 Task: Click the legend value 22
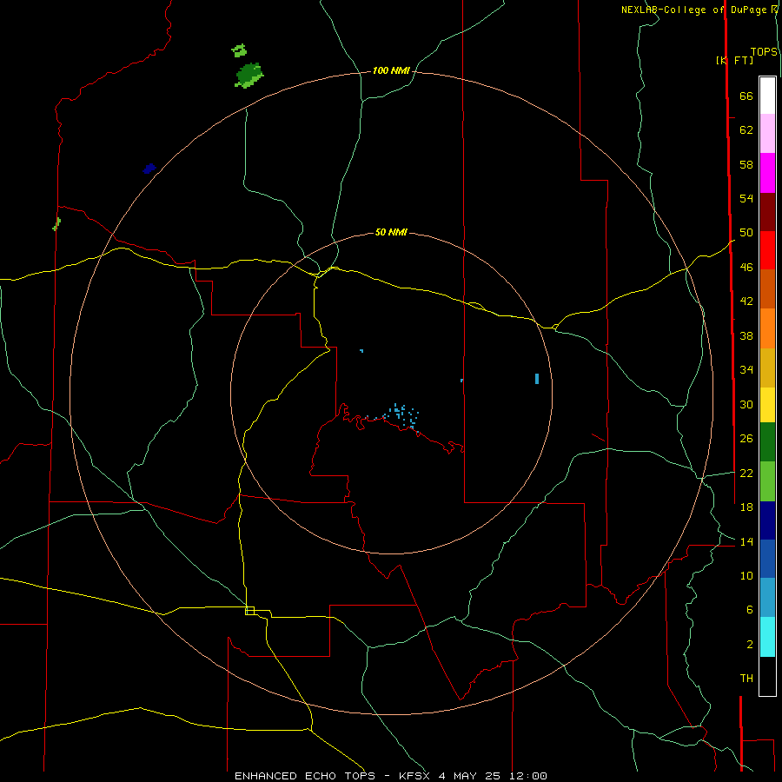(746, 473)
